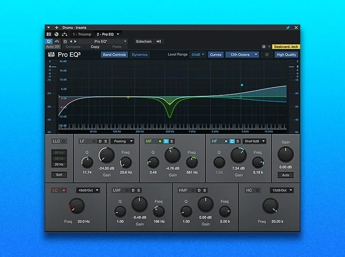Open plugin settings gear
Image resolution: width=345 pixels, height=257 pixels.
pos(263,47)
